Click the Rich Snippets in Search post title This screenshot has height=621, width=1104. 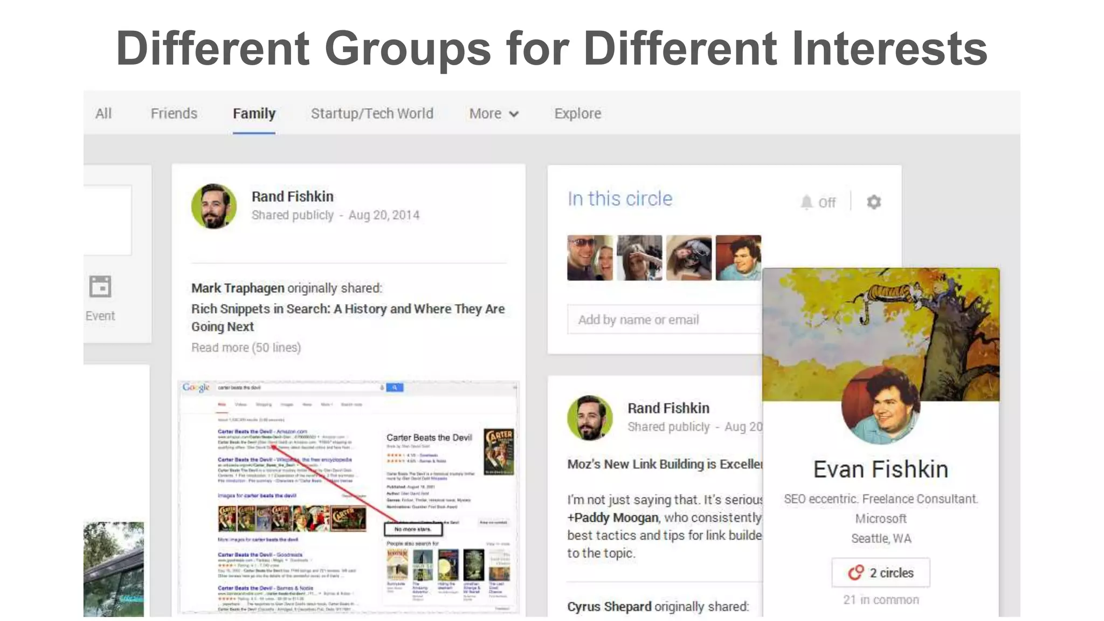tap(348, 318)
